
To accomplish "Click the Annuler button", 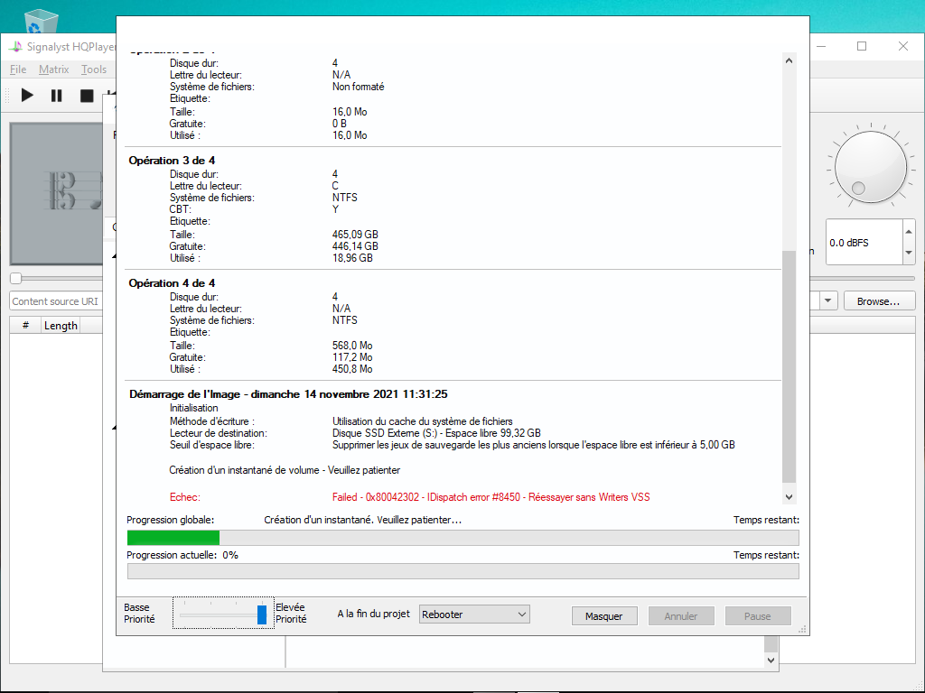I will [681, 615].
